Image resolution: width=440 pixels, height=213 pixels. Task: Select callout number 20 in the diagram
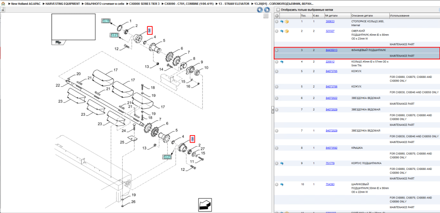[79, 74]
